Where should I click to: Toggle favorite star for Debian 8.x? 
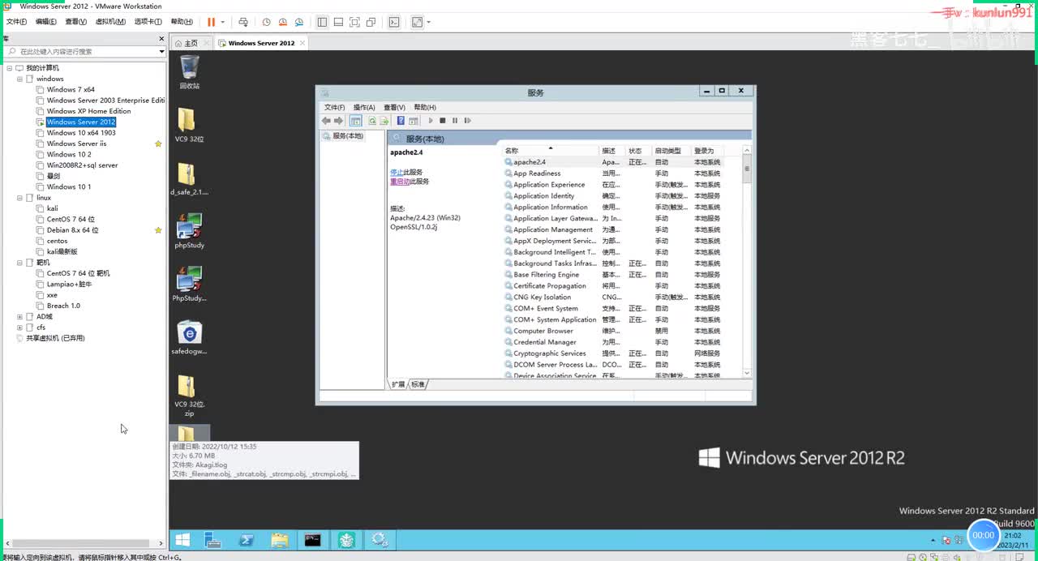coord(158,230)
